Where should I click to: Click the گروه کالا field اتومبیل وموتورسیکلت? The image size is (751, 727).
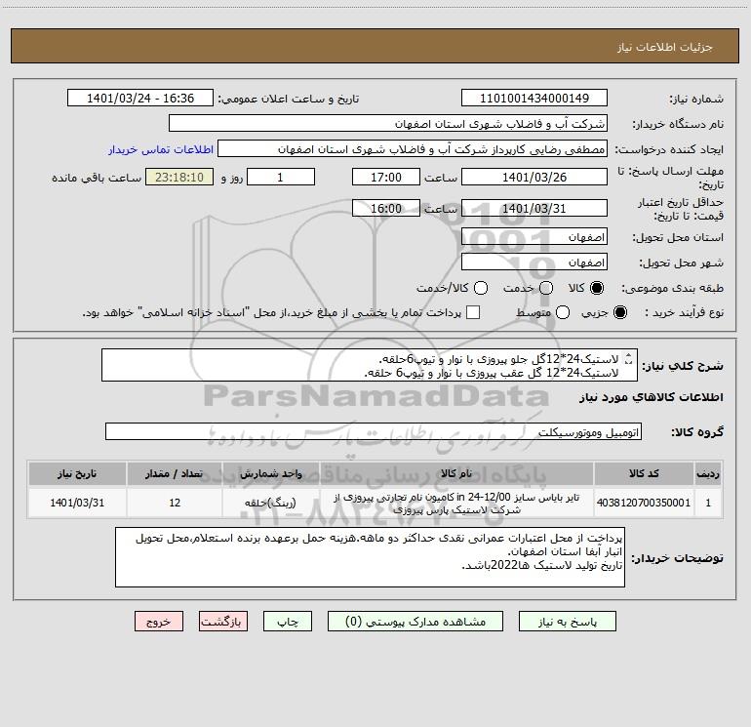point(374,431)
